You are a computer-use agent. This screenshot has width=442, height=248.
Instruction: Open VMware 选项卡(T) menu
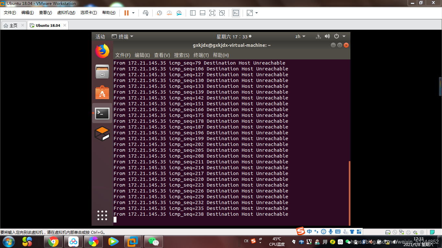tap(89, 13)
